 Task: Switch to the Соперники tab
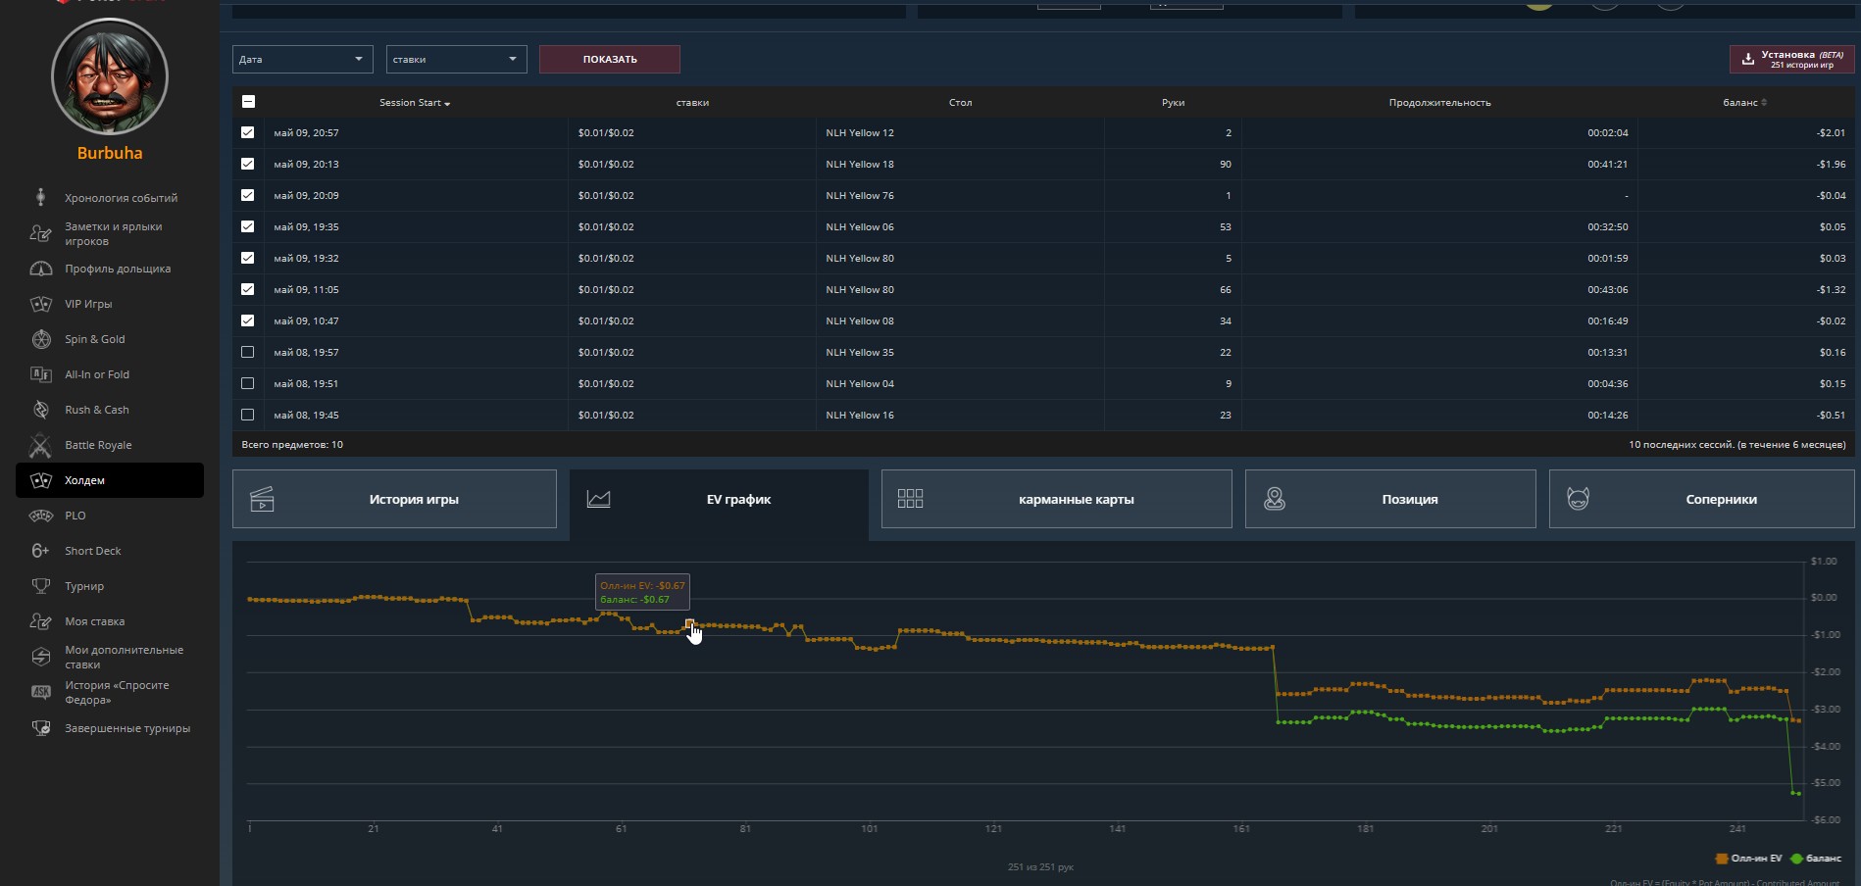tap(1702, 499)
